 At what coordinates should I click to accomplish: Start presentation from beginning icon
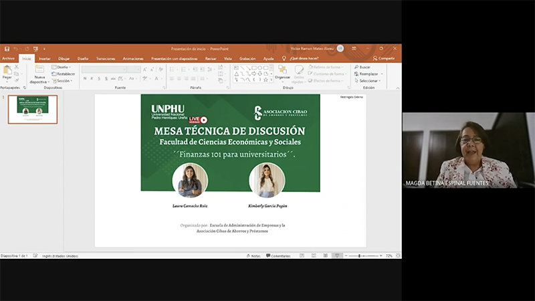35,49
